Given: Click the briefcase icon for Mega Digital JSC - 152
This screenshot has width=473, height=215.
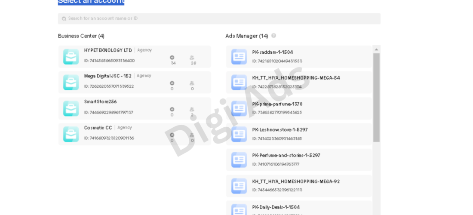Looking at the screenshot, I should 71,82.
